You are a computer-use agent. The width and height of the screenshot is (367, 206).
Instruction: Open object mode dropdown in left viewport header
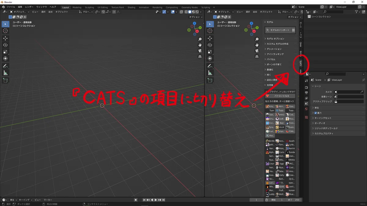(20, 12)
